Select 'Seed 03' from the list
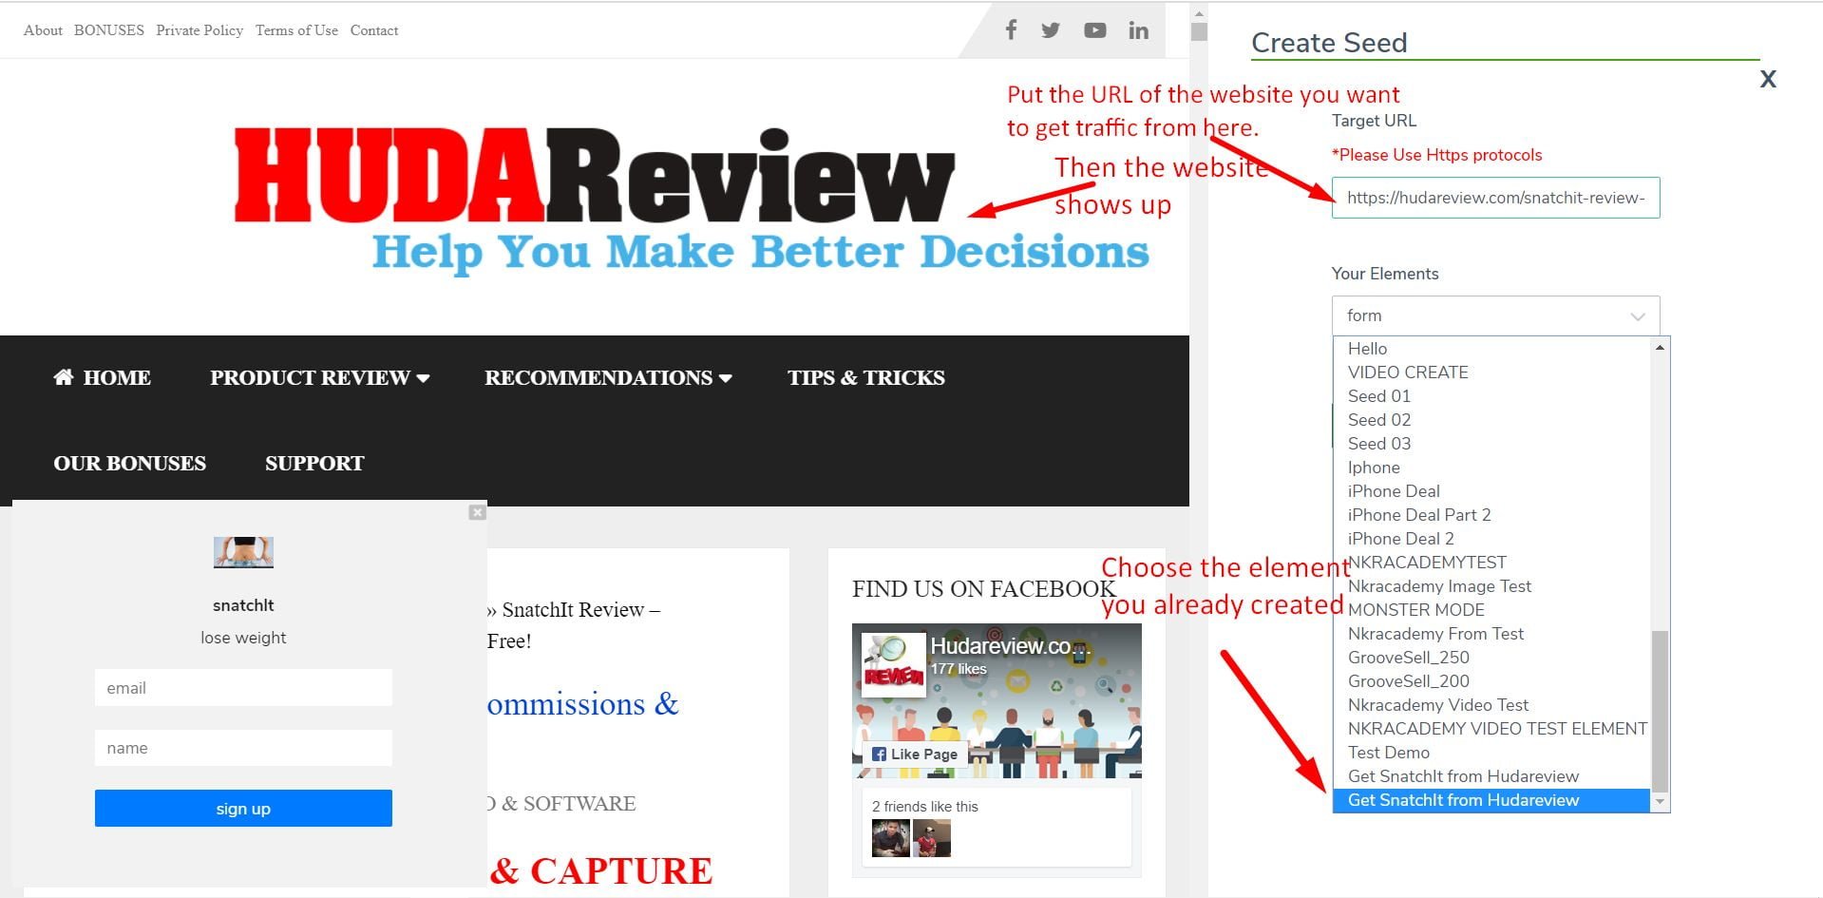 tap(1491, 444)
